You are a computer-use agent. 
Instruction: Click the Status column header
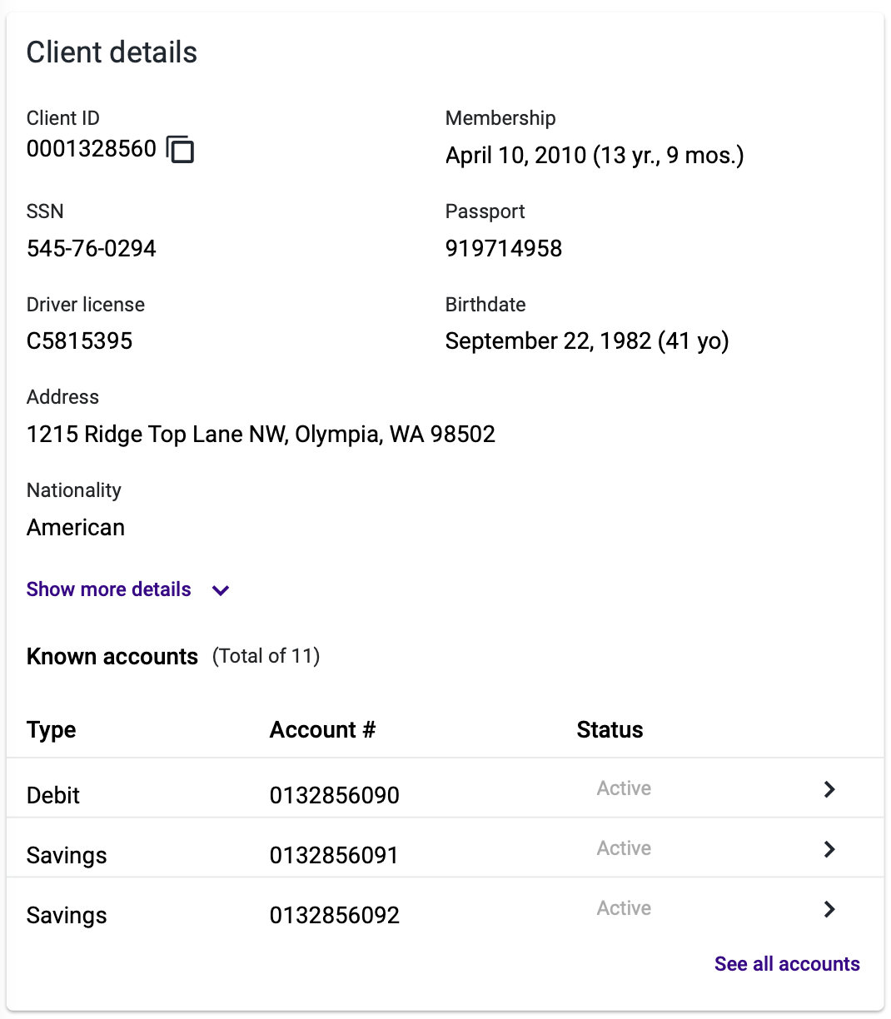point(610,729)
